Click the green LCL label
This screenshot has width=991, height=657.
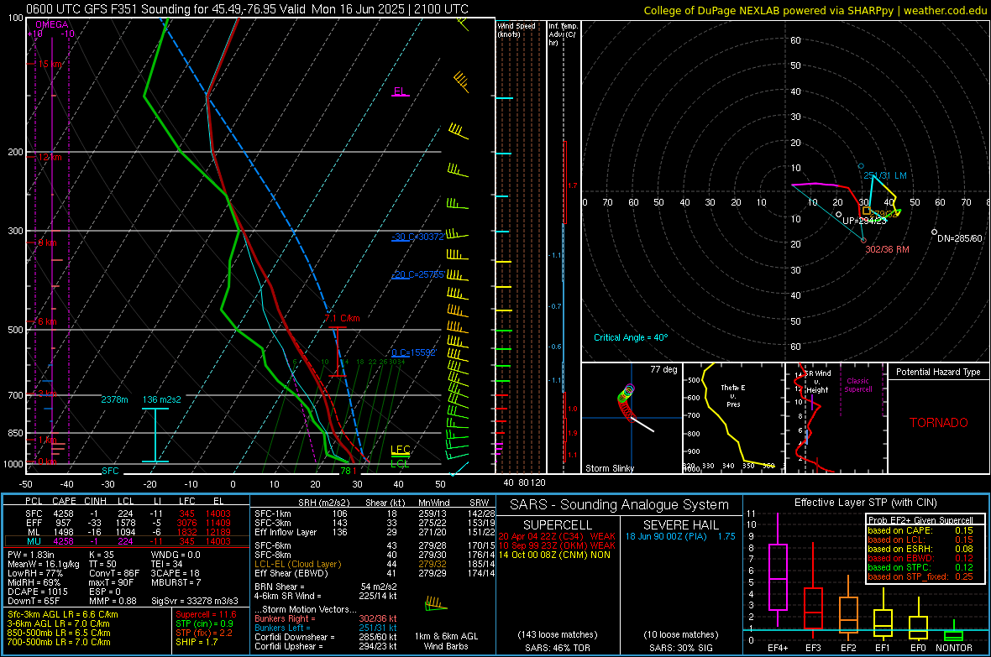tap(400, 463)
